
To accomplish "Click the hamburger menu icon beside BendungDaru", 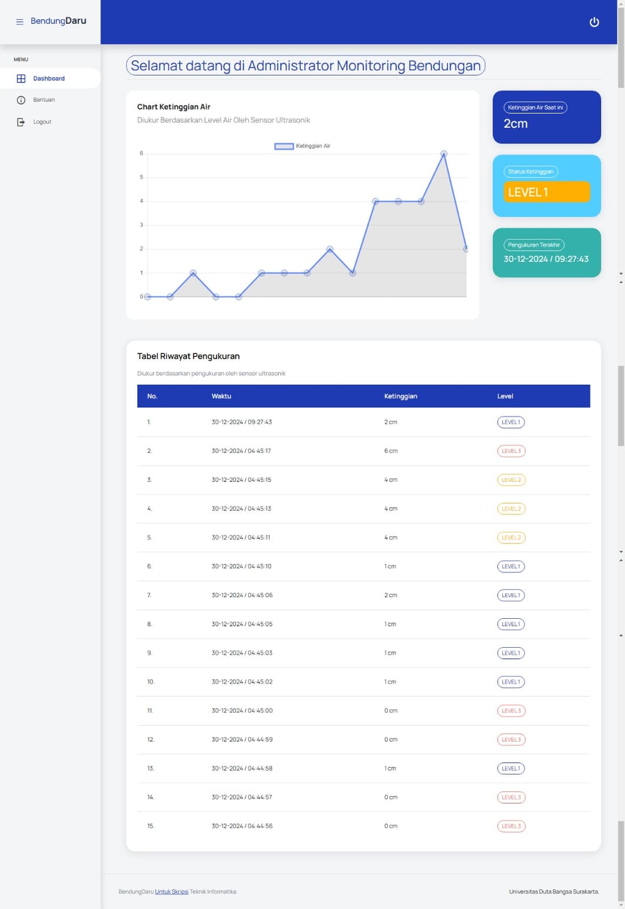I will 20,21.
